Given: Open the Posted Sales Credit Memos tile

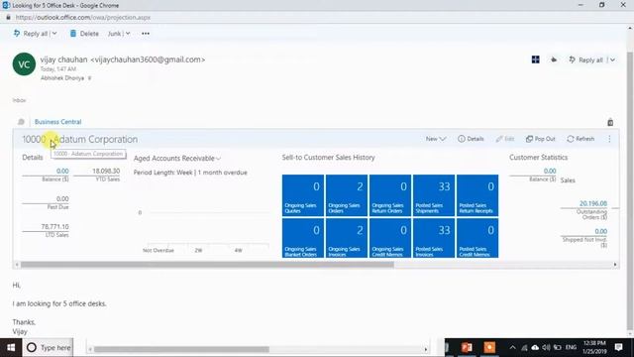Looking at the screenshot, I should coord(477,238).
